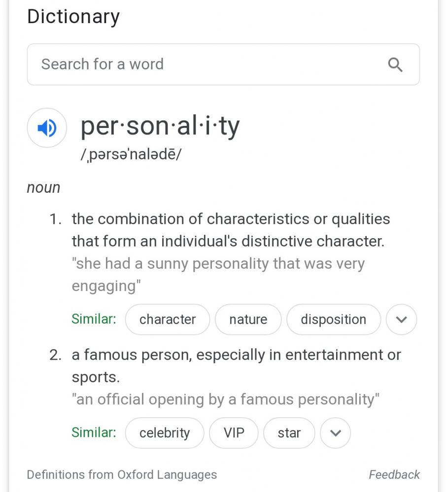Click the Dictionary heading

(73, 17)
